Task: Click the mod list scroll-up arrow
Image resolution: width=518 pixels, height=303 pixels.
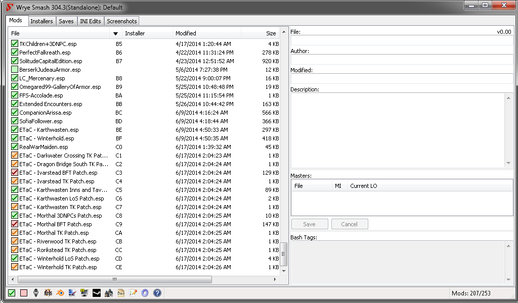Action: point(283,32)
